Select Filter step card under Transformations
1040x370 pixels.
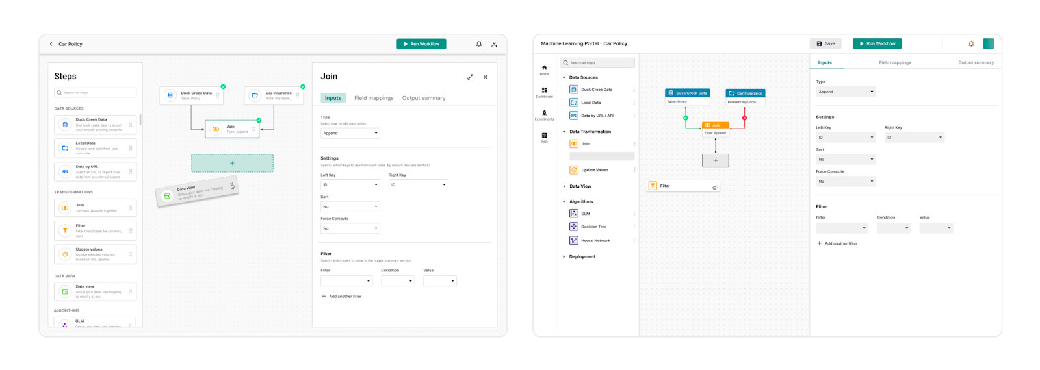coord(96,230)
